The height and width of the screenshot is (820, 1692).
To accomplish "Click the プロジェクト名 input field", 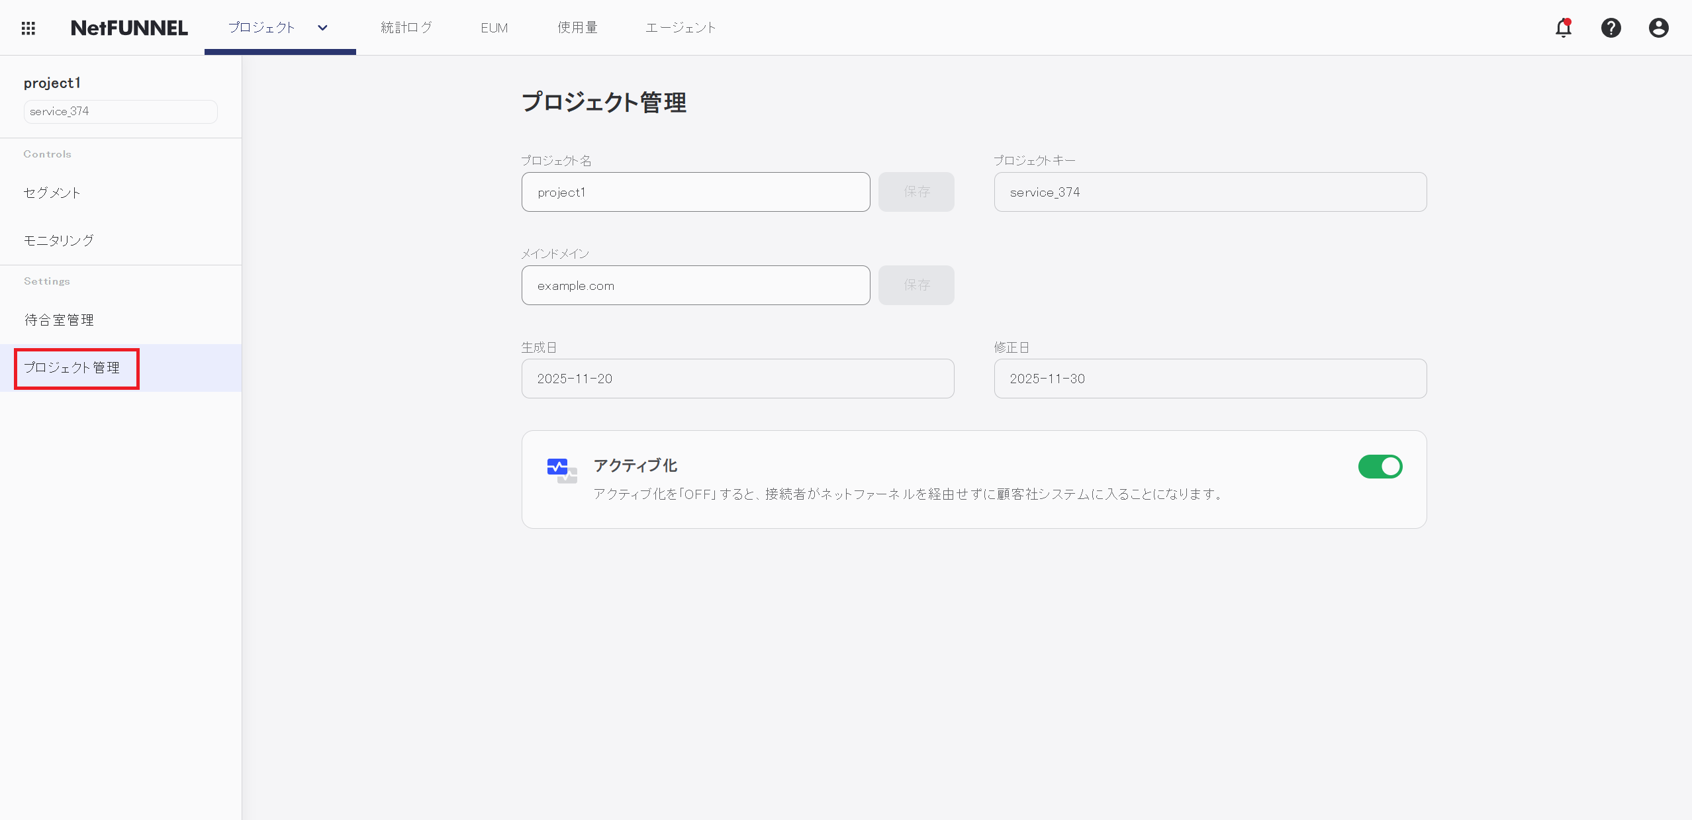I will pyautogui.click(x=695, y=192).
